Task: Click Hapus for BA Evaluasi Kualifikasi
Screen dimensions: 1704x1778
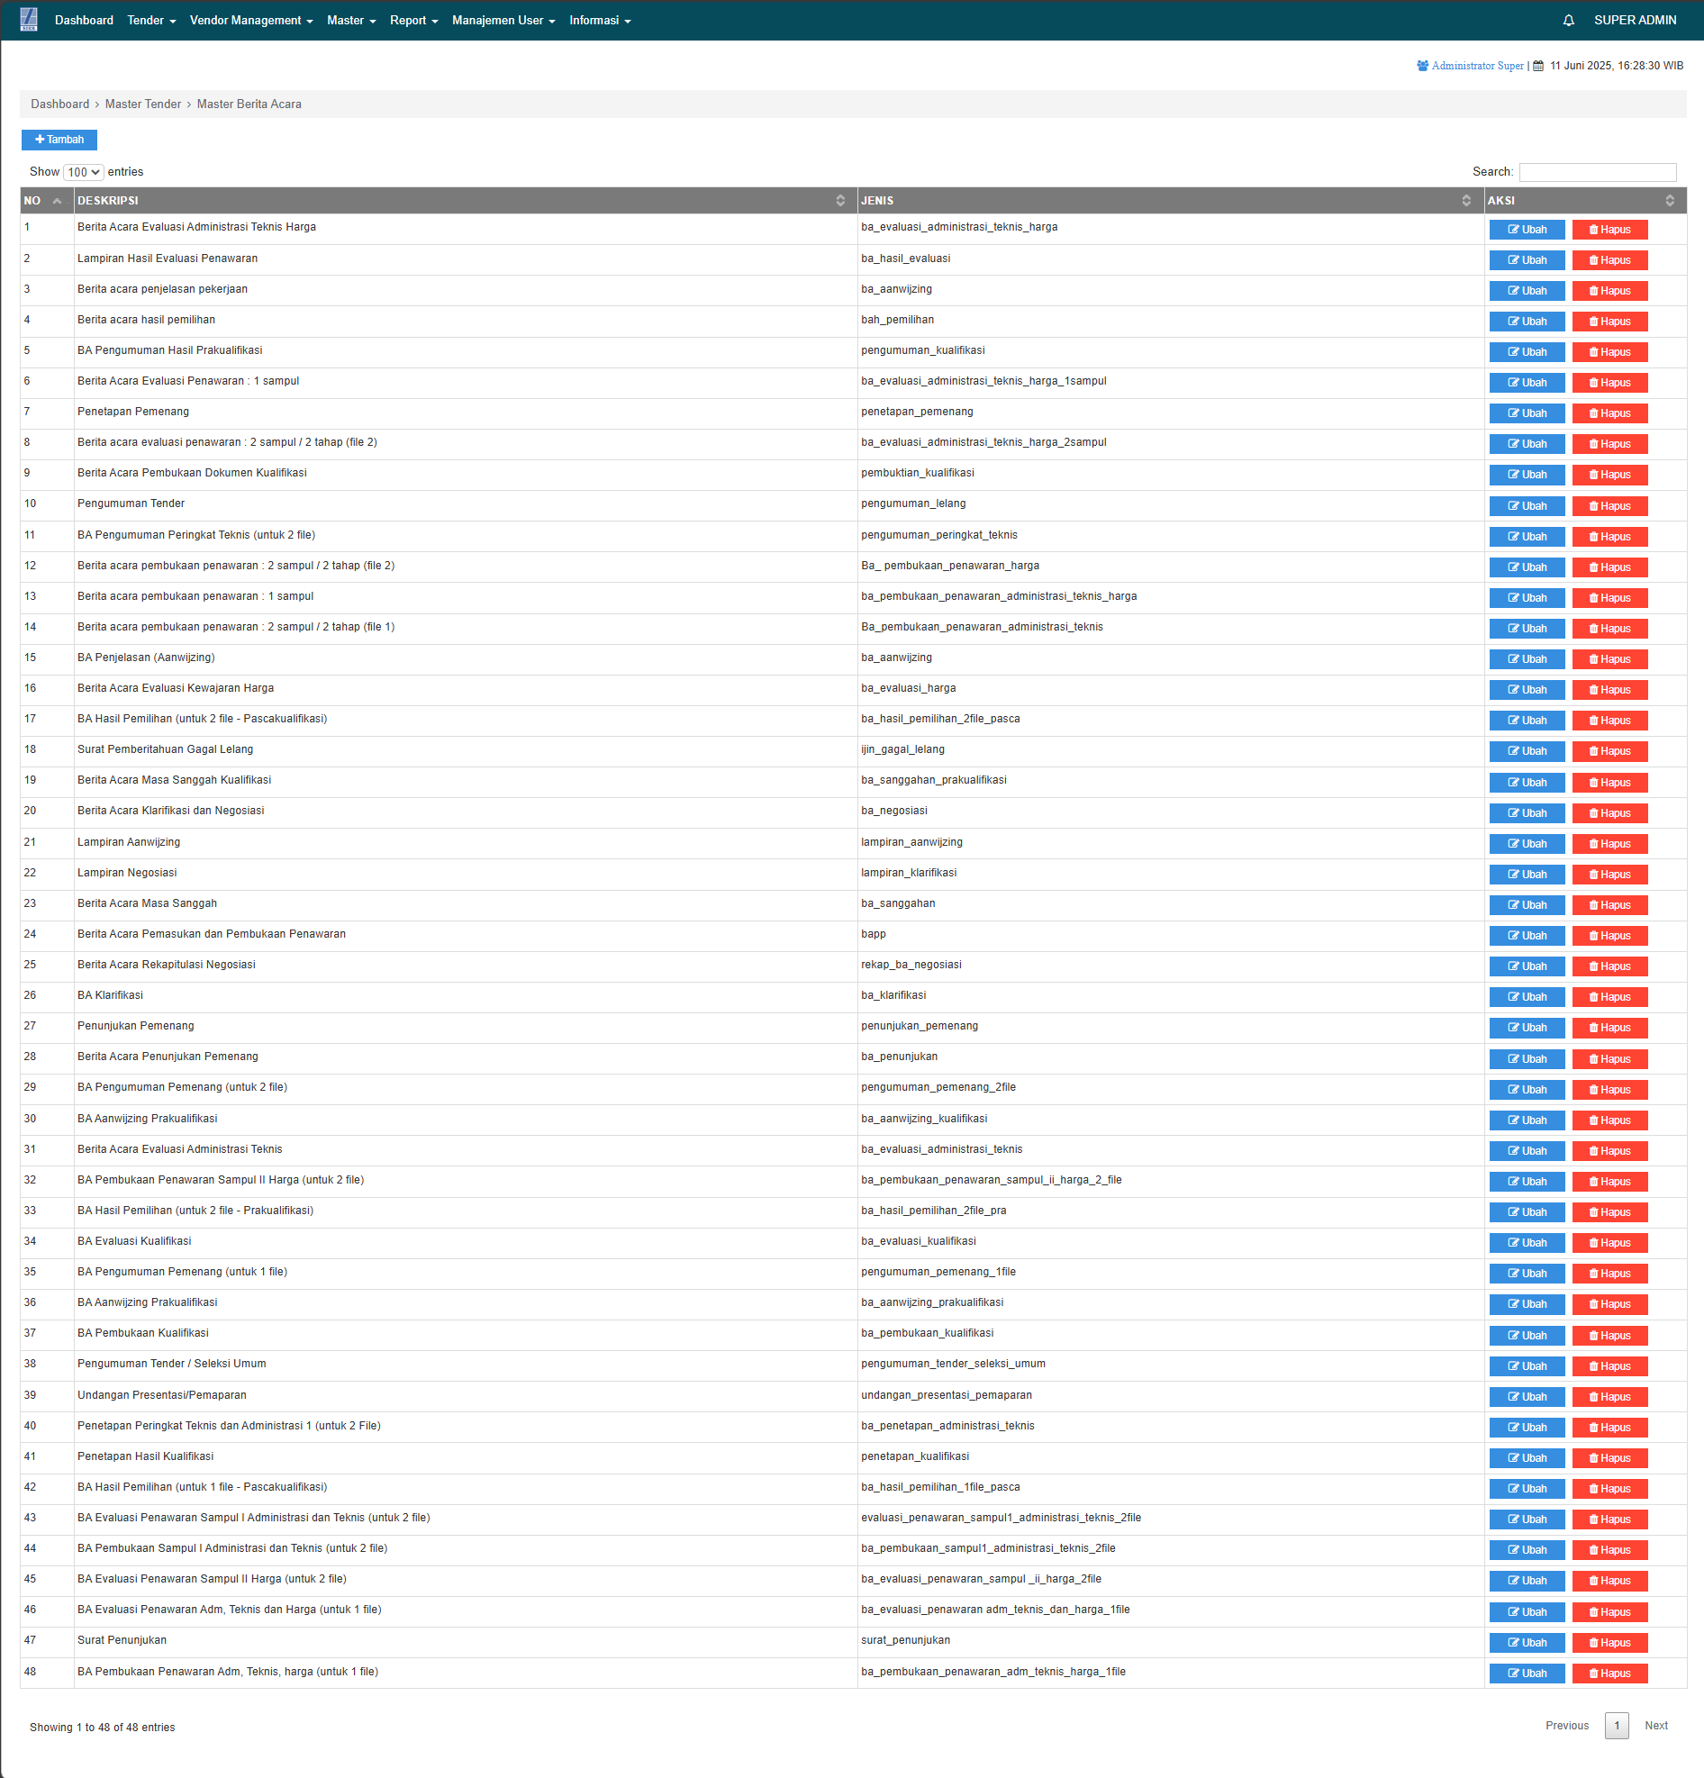Action: (1609, 1243)
